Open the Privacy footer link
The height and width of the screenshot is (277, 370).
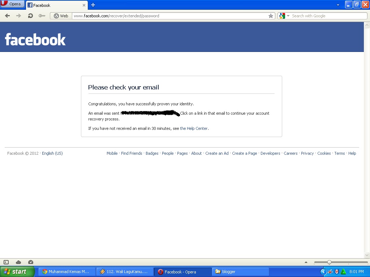(x=307, y=153)
